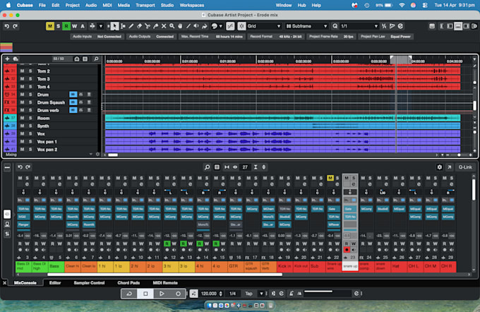Screen dimensions: 480x312
Task: Select the Range Selection tool
Action: pyautogui.click(x=123, y=26)
